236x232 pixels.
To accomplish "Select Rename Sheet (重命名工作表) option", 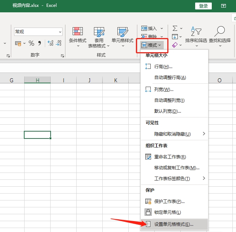I will [170, 157].
